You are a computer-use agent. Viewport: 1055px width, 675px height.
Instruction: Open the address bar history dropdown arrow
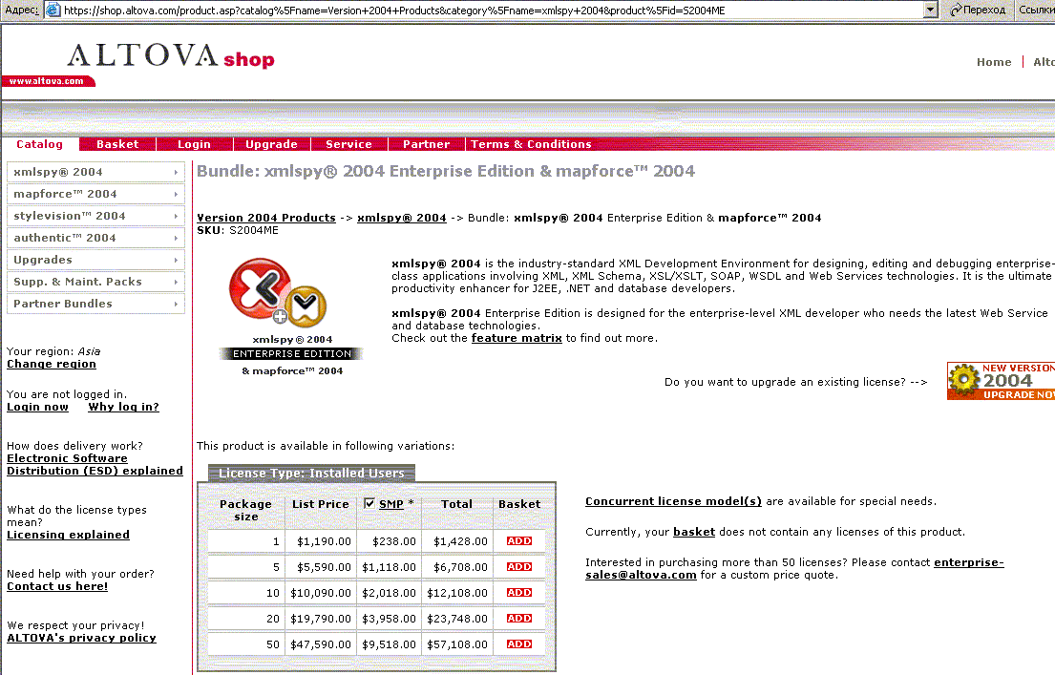931,10
